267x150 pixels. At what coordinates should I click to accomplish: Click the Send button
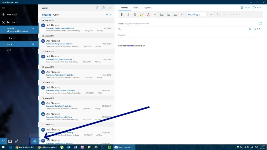pos(257,7)
